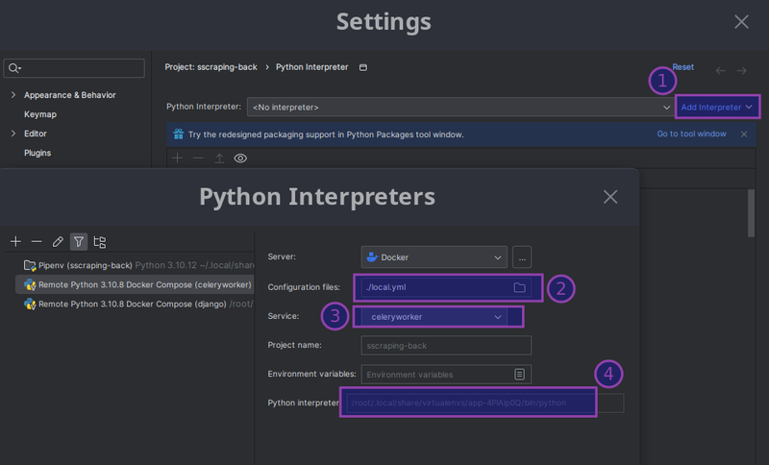This screenshot has height=465, width=769.
Task: Open the Add Interpreter dropdown
Action: point(717,107)
